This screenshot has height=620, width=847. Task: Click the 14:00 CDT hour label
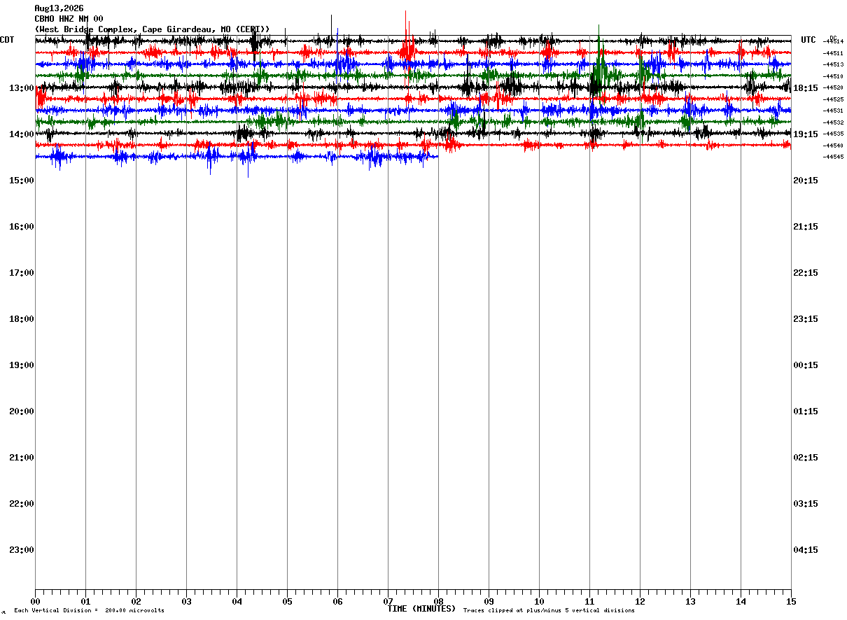[22, 134]
